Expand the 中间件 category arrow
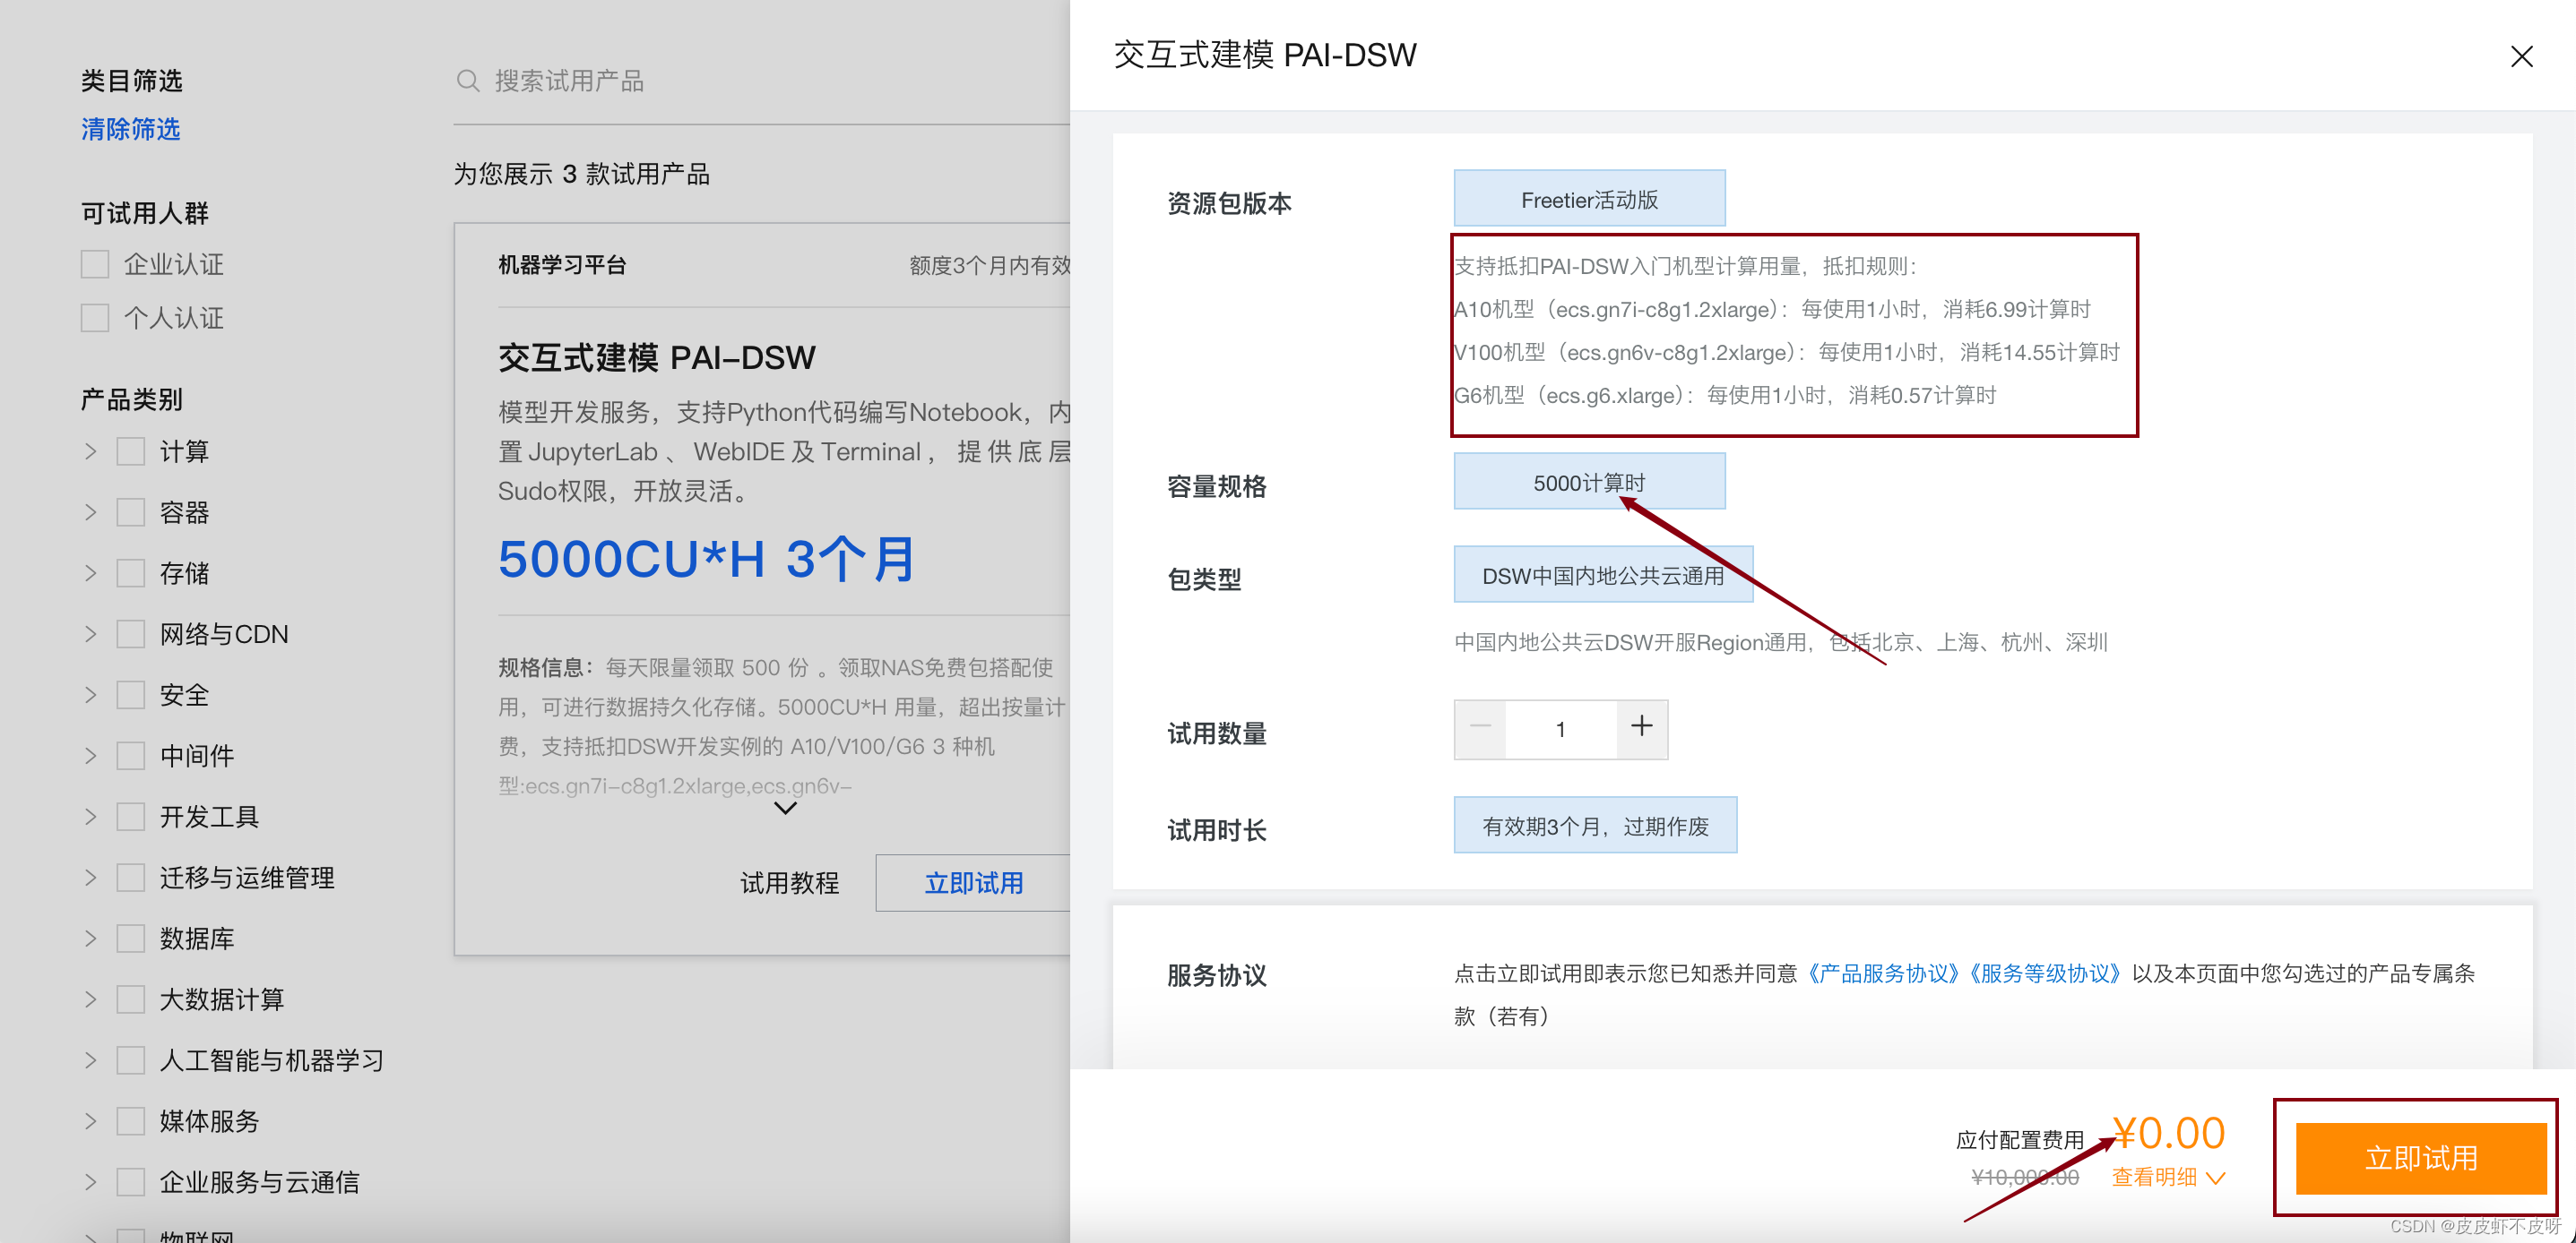This screenshot has width=2576, height=1243. point(91,757)
